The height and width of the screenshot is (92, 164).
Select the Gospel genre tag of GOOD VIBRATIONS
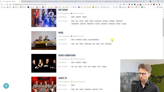point(94,66)
